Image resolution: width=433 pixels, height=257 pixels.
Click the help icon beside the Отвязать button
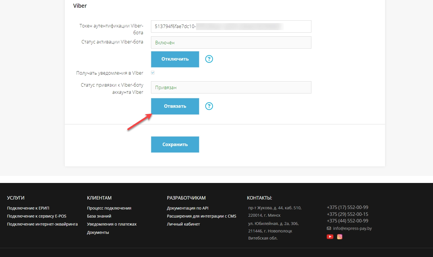pos(209,106)
